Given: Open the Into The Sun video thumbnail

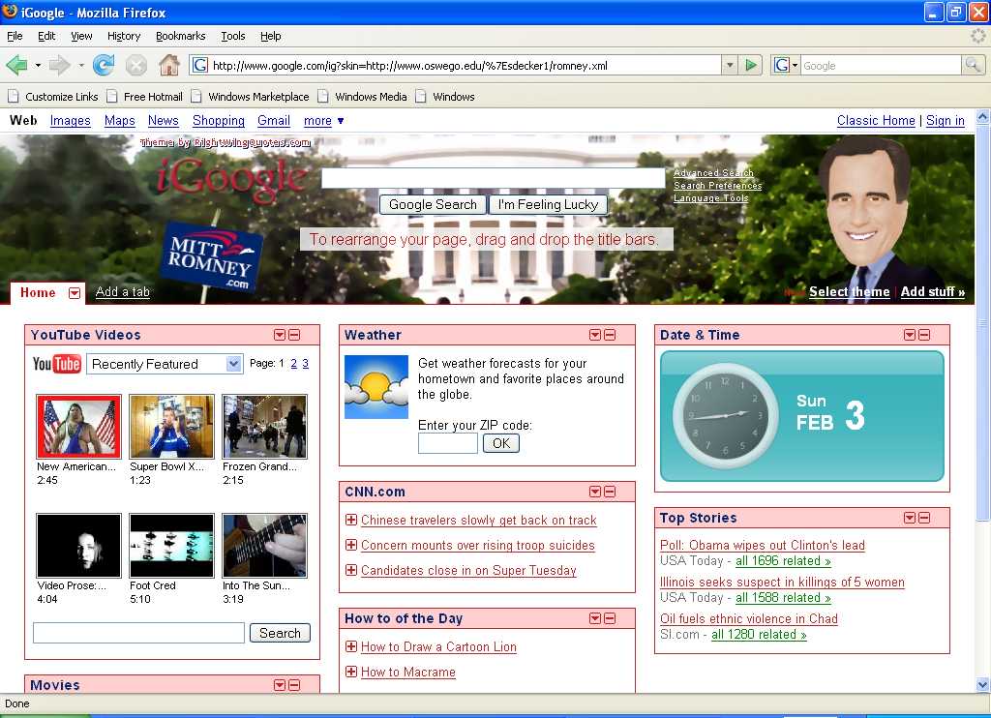Looking at the screenshot, I should (265, 546).
